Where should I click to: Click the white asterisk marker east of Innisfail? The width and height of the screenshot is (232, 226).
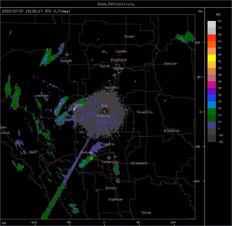tap(135, 81)
